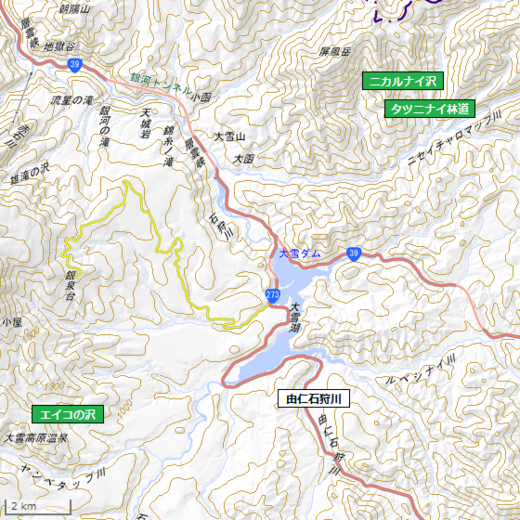The image size is (520, 520).
Task: Click the 屏風岳 mountain label
Action: (335, 52)
